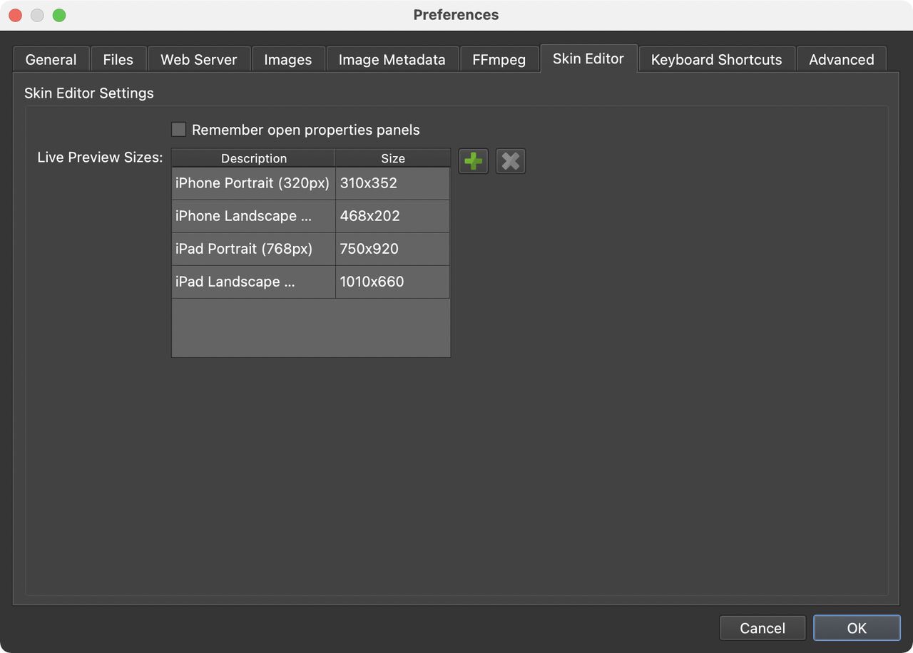Image resolution: width=913 pixels, height=653 pixels.
Task: Switch to the Keyboard Shortcuts tab
Action: point(715,59)
